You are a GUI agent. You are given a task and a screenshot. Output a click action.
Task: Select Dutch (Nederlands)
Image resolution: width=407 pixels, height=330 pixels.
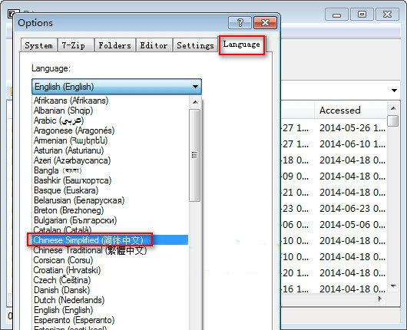tap(111, 300)
